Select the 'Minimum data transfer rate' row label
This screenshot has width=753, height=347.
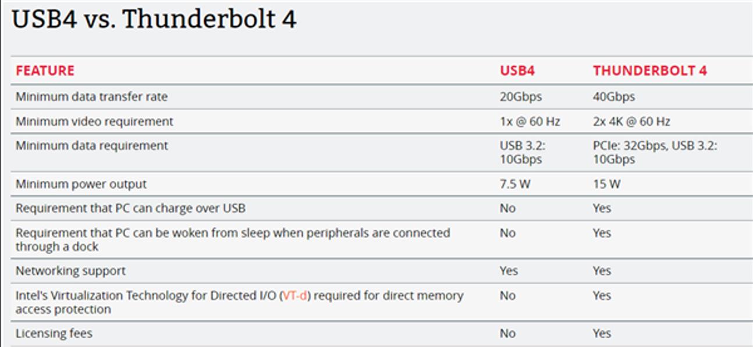click(x=91, y=97)
